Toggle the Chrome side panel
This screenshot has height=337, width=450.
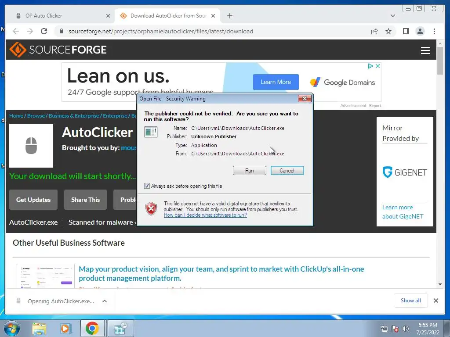coord(406,31)
